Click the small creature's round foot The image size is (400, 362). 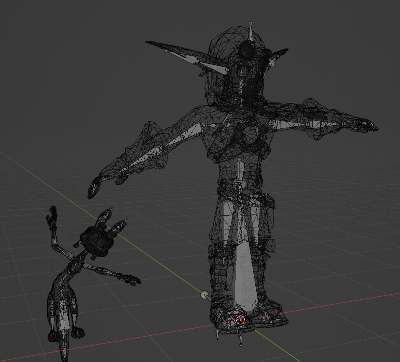point(76,332)
